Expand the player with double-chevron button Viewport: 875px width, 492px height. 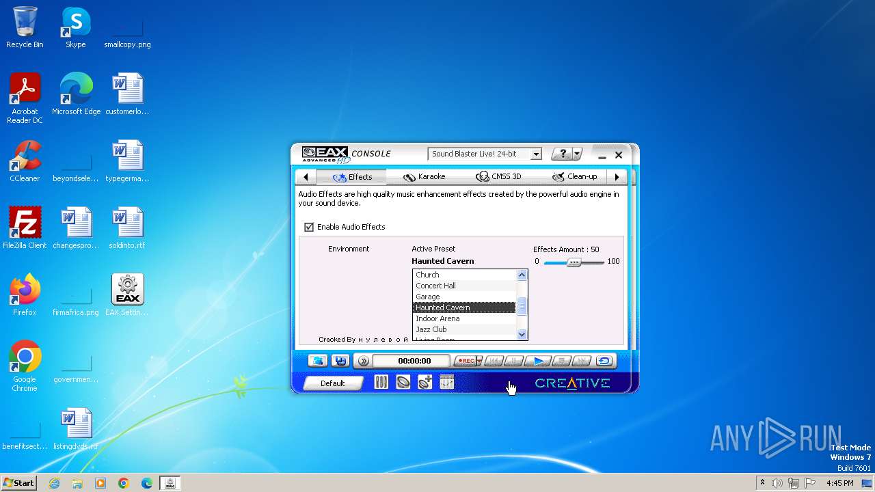[364, 361]
